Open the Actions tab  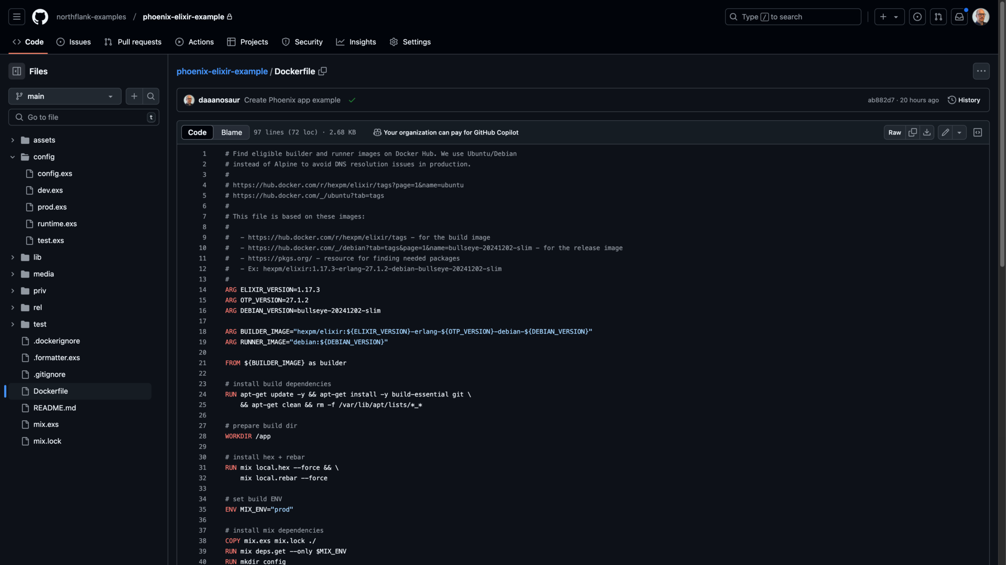pyautogui.click(x=194, y=42)
